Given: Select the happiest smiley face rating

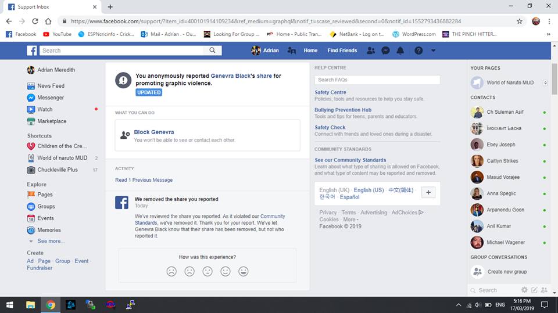Looking at the screenshot, I should pos(244,271).
